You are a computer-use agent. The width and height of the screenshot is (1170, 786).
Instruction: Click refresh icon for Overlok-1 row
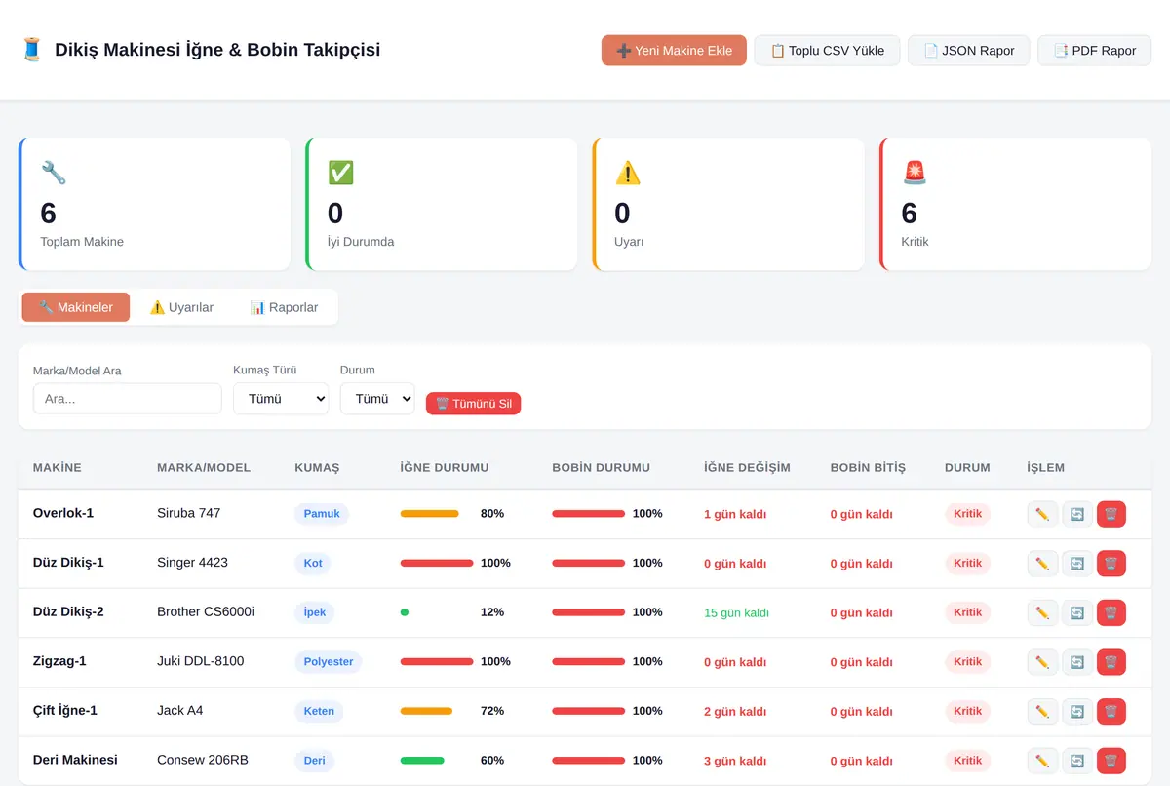1077,514
